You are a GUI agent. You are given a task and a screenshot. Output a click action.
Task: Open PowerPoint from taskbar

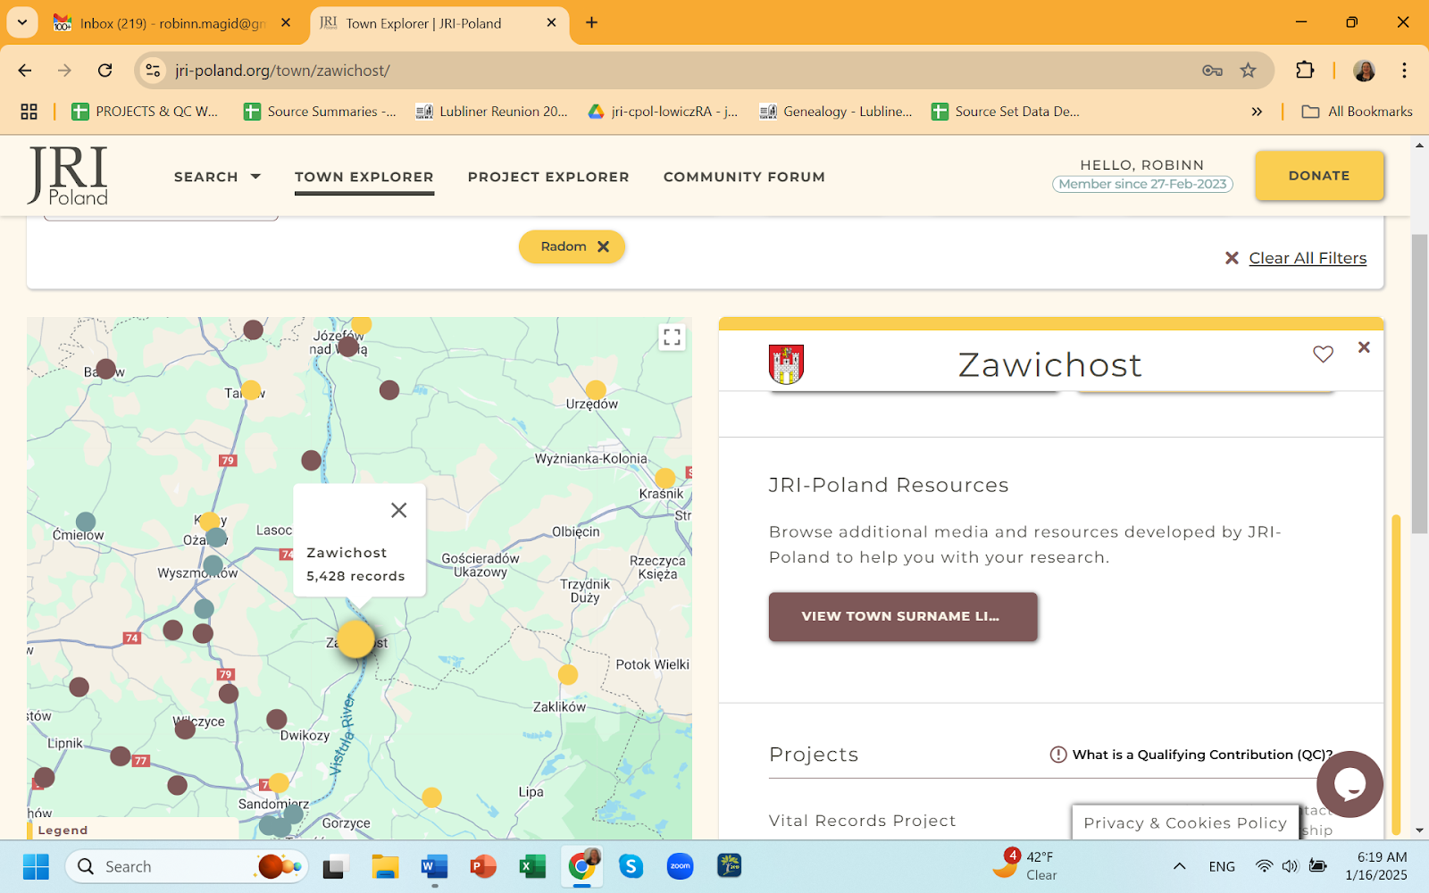coord(483,866)
